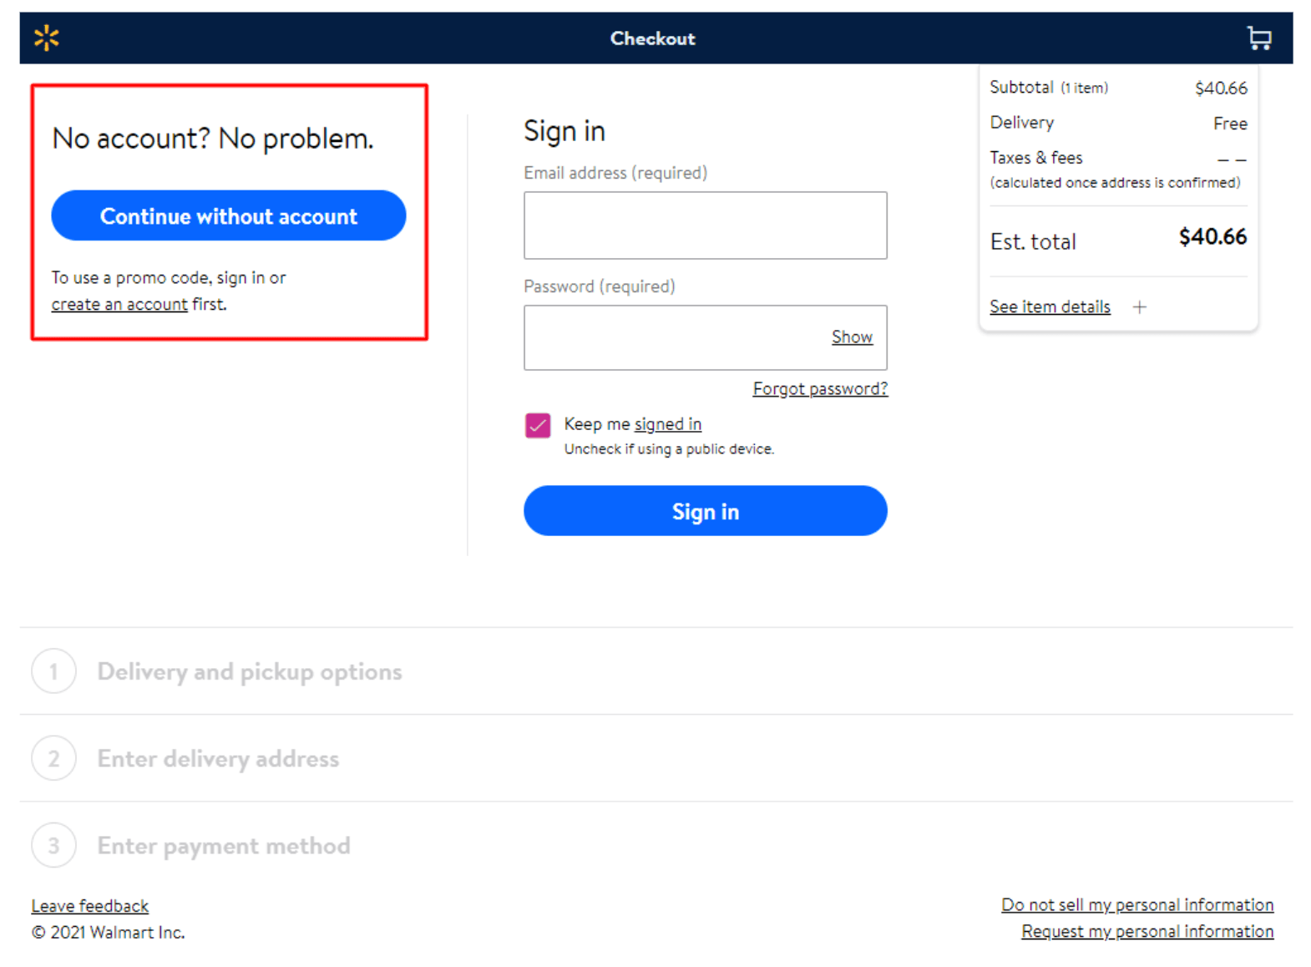Uncheck the Keep me signed in checkbox
Screen dimensions: 1311x967
(x=538, y=425)
